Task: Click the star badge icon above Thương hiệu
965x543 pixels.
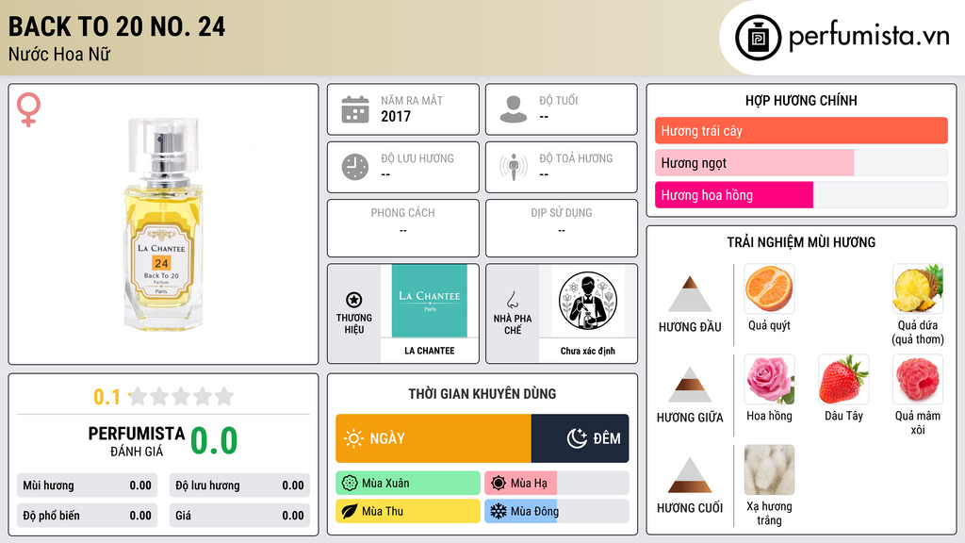Action: click(354, 300)
